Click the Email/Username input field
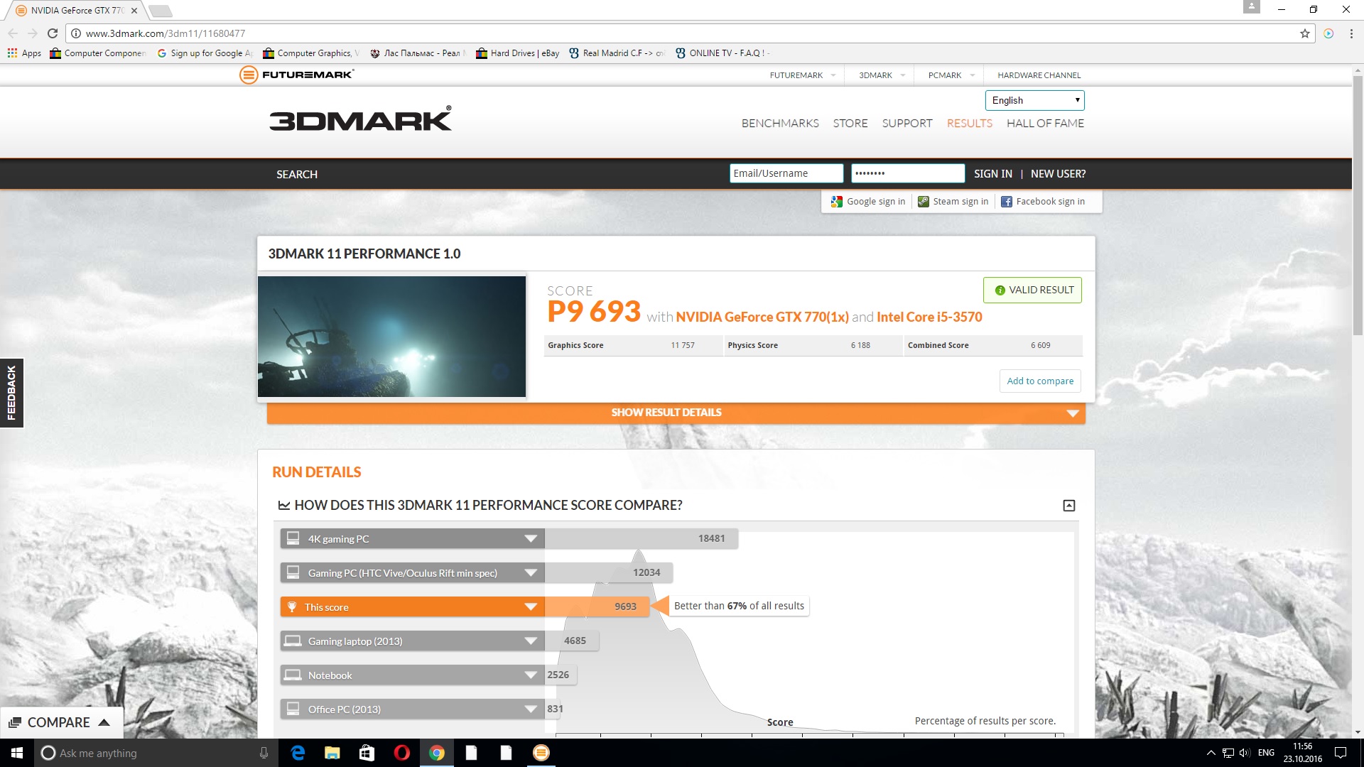 pyautogui.click(x=786, y=174)
